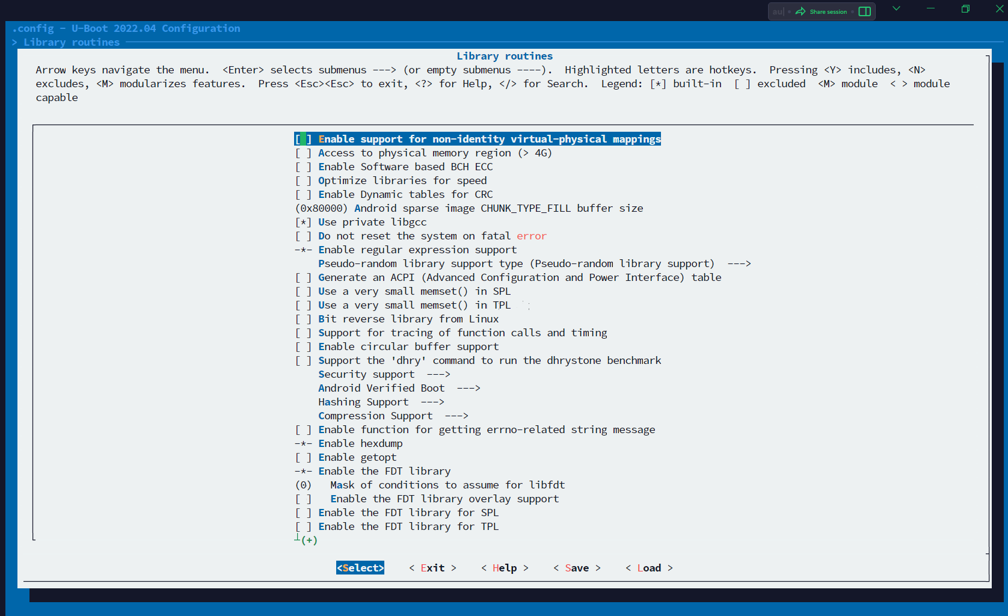Open Pseudo-random library support type submenu
This screenshot has width=1008, height=616.
[535, 263]
